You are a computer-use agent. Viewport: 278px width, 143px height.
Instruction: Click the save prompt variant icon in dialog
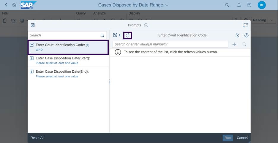33,25
